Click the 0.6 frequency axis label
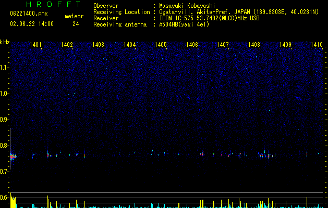The height and width of the screenshot is (208, 328). [5, 198]
